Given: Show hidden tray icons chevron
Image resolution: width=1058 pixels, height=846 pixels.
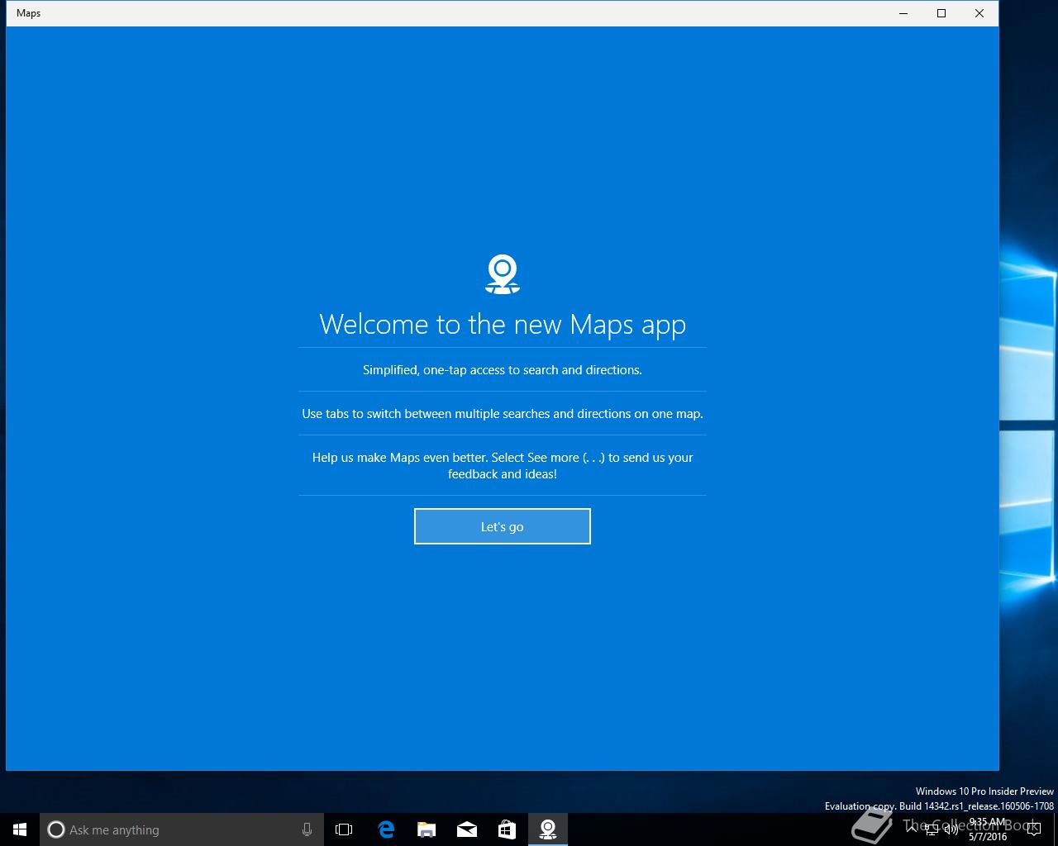Looking at the screenshot, I should pos(911,829).
